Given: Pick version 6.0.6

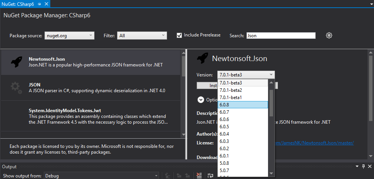Looking at the screenshot, I should pos(243,119).
